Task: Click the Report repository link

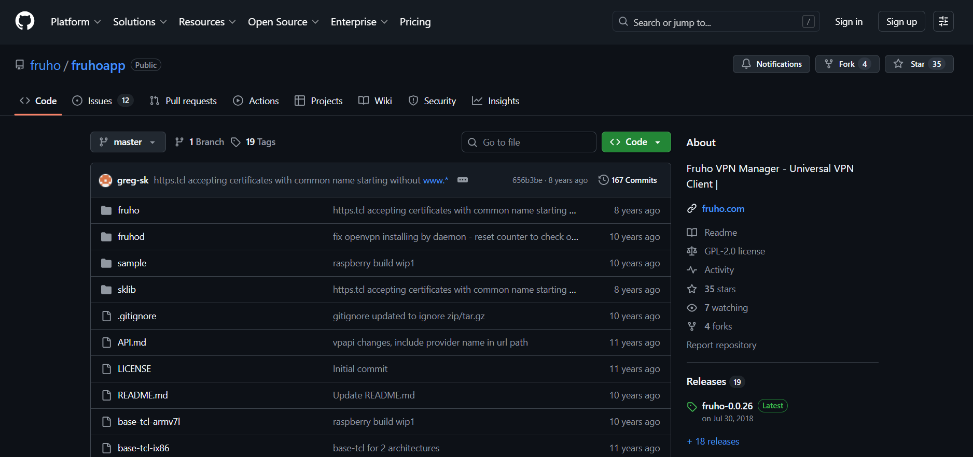Action: 721,345
